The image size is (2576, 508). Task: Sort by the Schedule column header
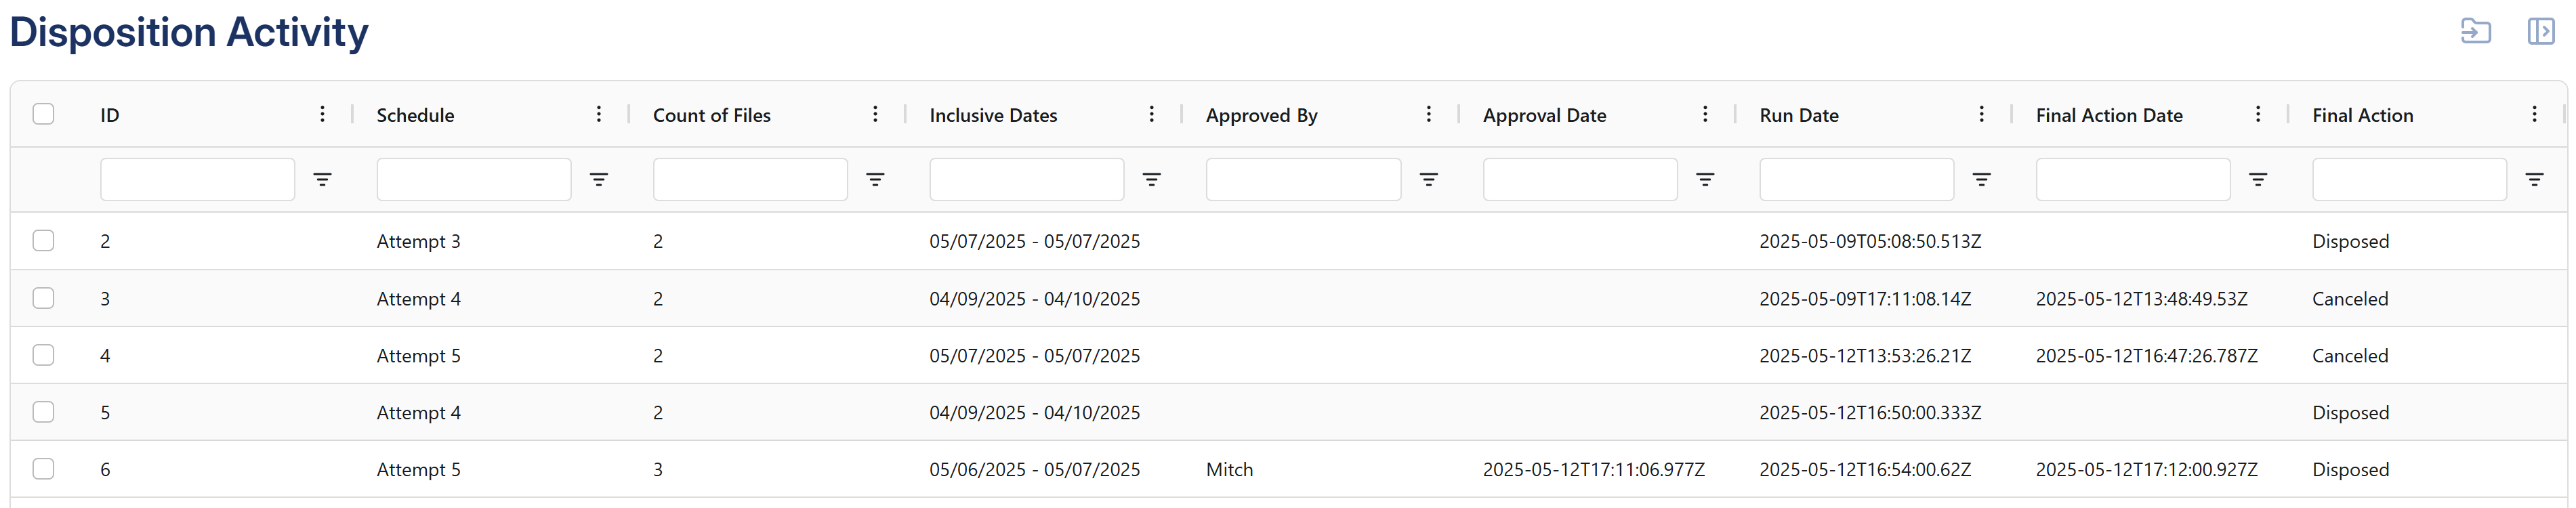(x=415, y=115)
